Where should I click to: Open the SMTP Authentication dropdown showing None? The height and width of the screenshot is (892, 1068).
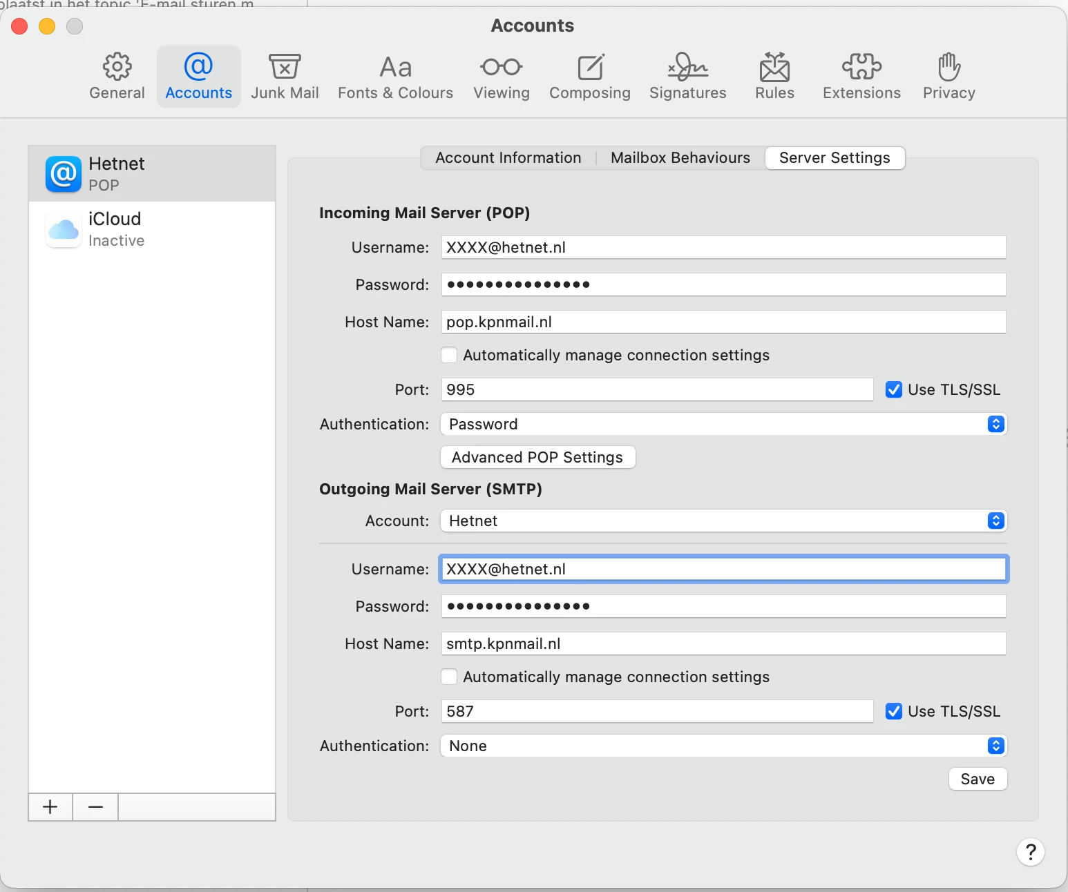[x=723, y=746]
